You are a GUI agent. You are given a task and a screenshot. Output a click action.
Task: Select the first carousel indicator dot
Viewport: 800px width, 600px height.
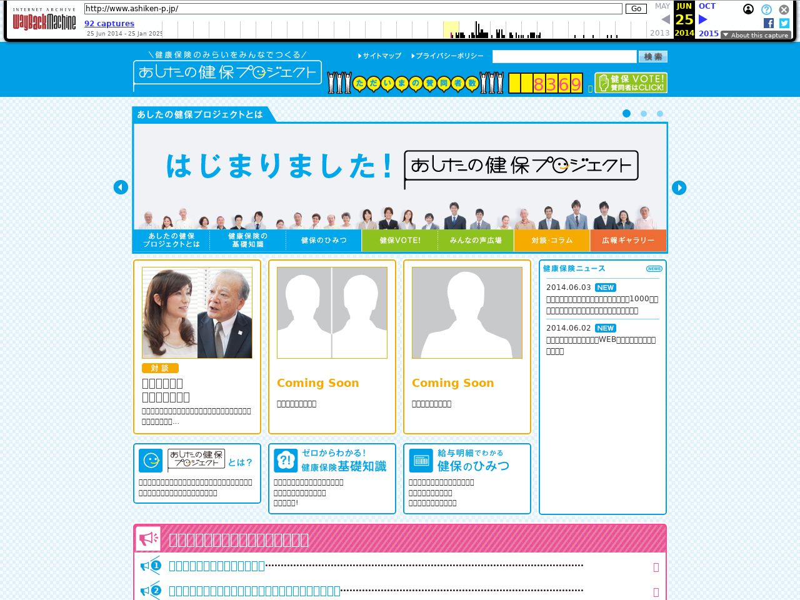click(x=626, y=113)
